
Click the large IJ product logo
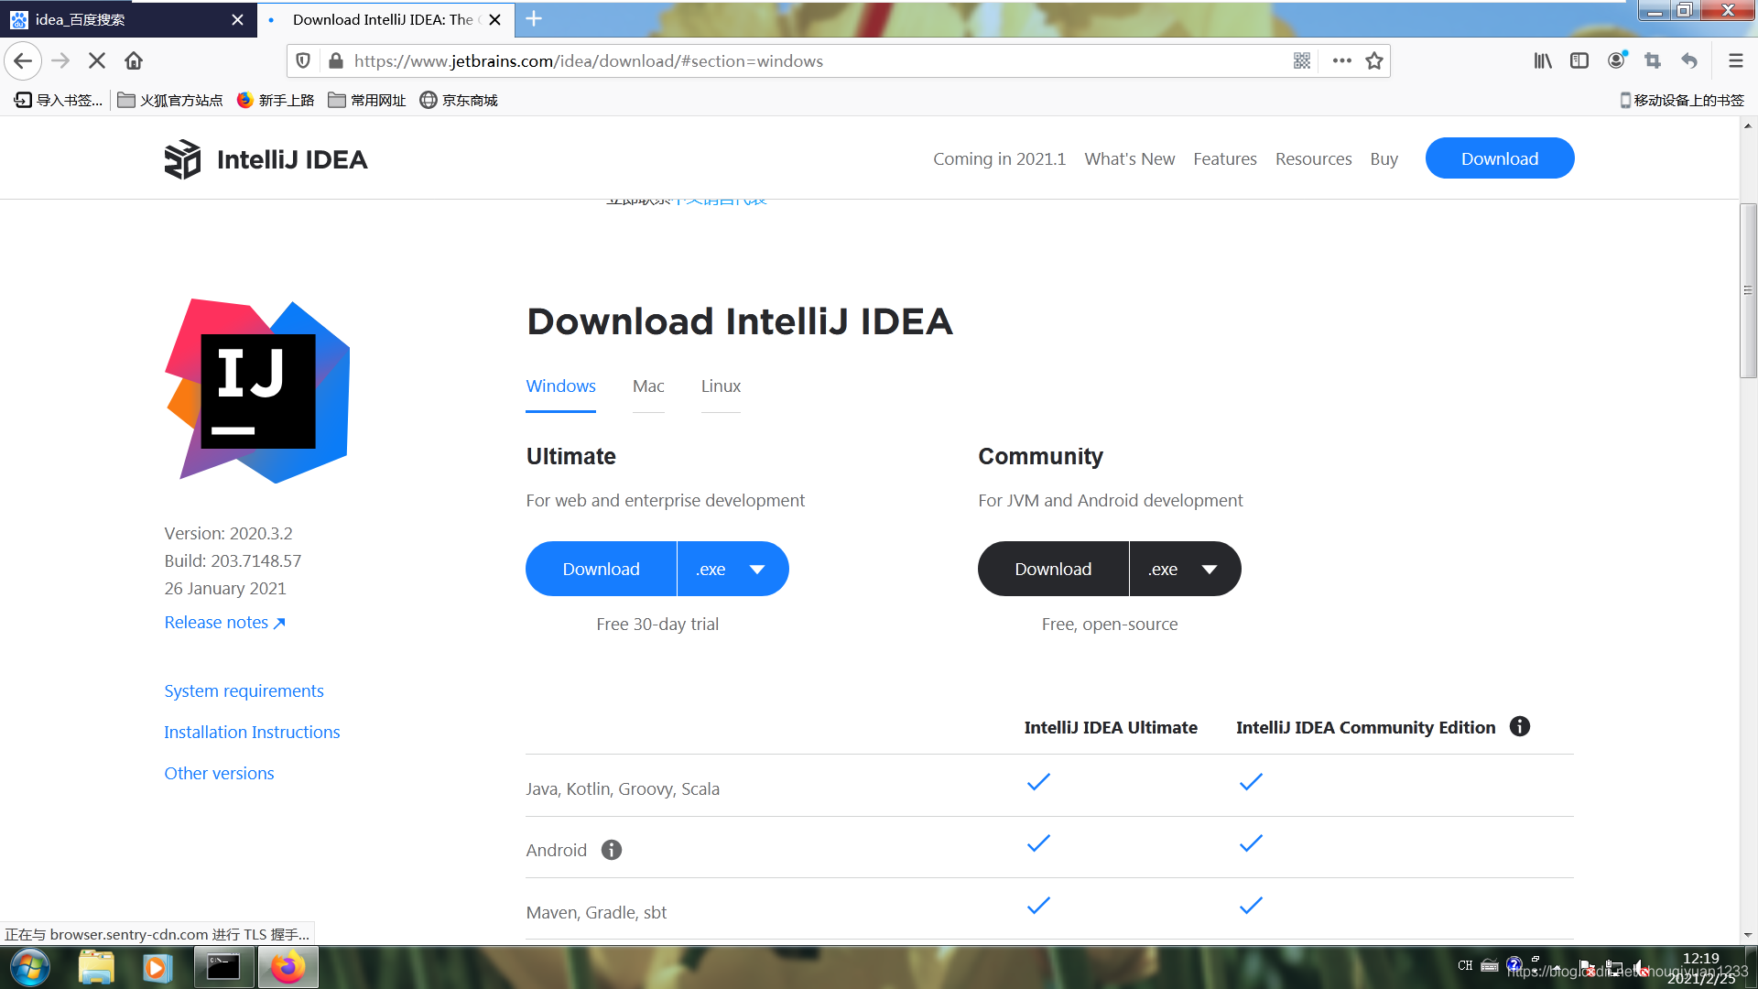257,391
